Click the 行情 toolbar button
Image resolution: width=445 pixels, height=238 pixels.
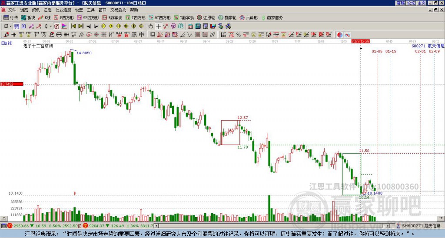tap(10, 17)
